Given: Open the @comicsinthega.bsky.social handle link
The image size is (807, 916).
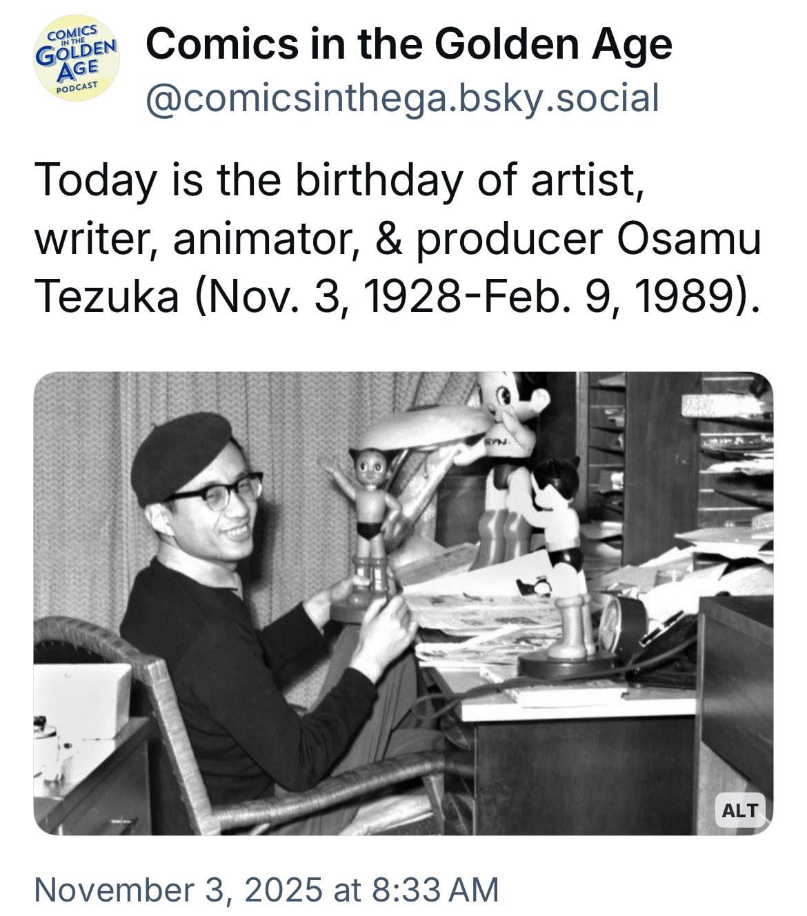Looking at the screenshot, I should tap(402, 97).
